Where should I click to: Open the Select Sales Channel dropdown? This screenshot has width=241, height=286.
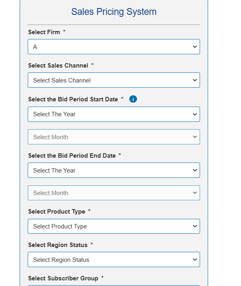[x=114, y=80]
